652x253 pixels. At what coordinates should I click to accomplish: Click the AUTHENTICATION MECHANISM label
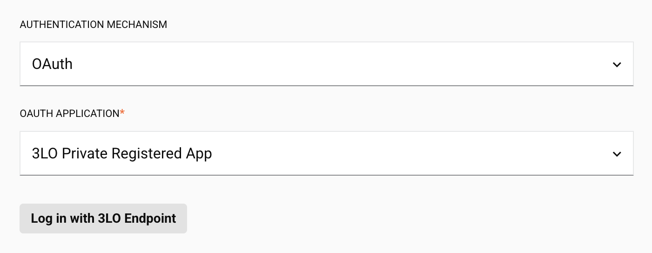point(93,25)
